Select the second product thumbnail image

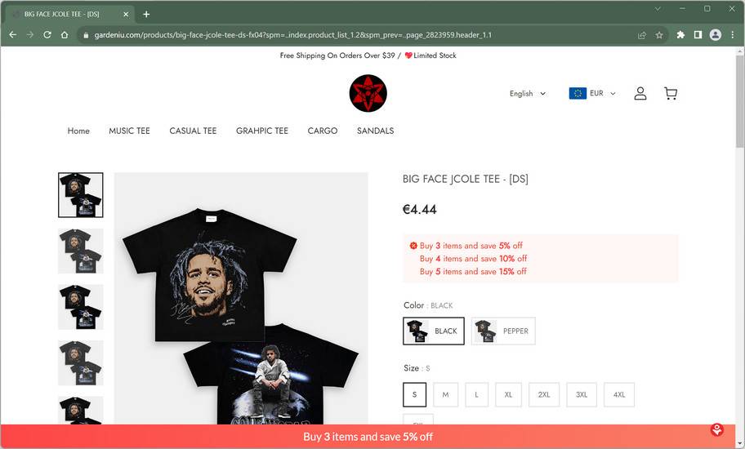[x=80, y=251]
